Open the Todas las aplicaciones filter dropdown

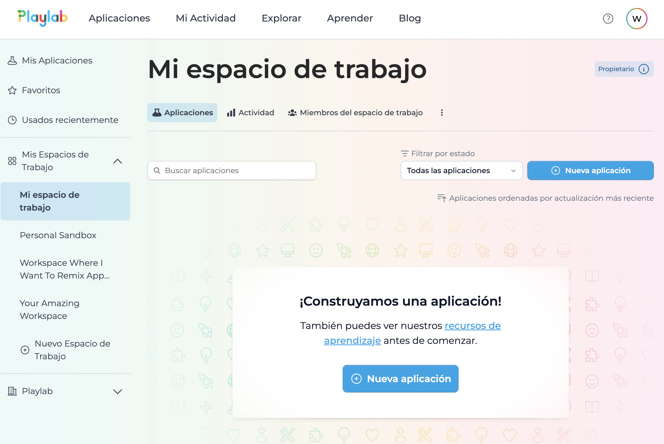tap(461, 170)
